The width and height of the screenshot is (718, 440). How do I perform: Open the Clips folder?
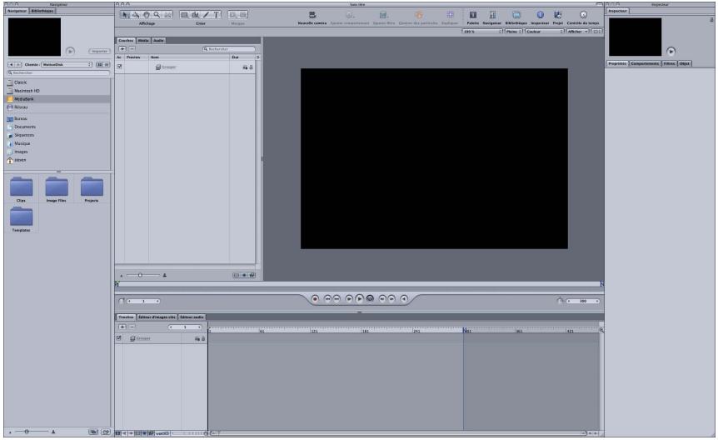click(21, 189)
